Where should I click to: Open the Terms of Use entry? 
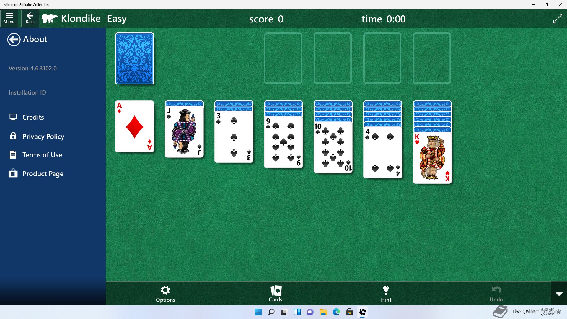(42, 155)
